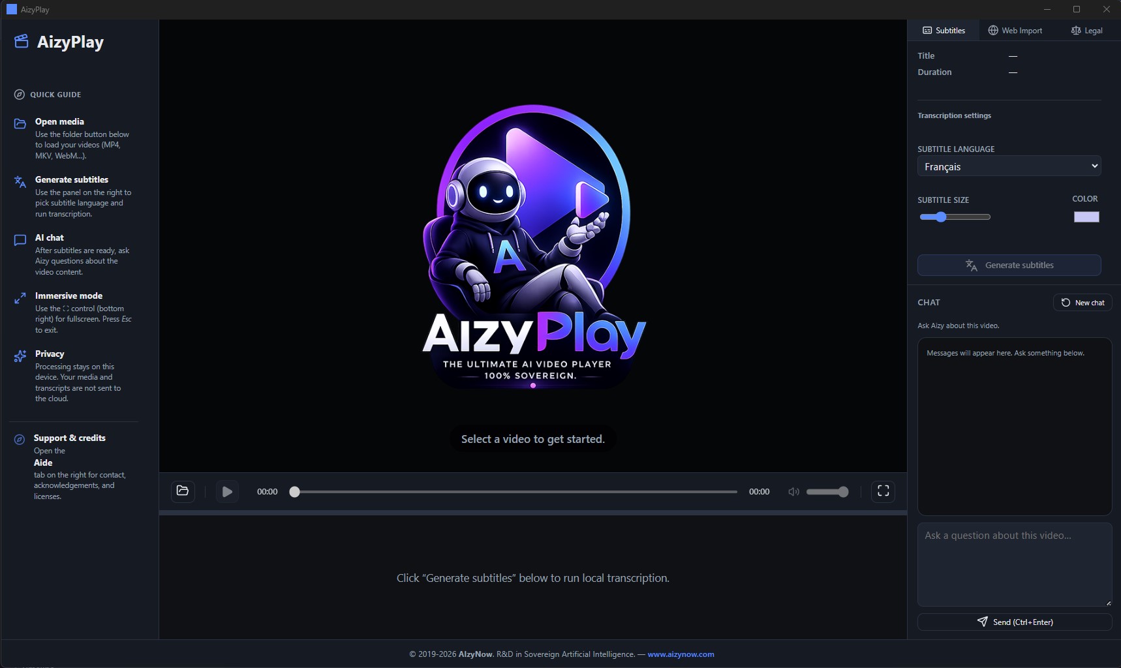Click the 'Privacy' guide heading

(50, 354)
